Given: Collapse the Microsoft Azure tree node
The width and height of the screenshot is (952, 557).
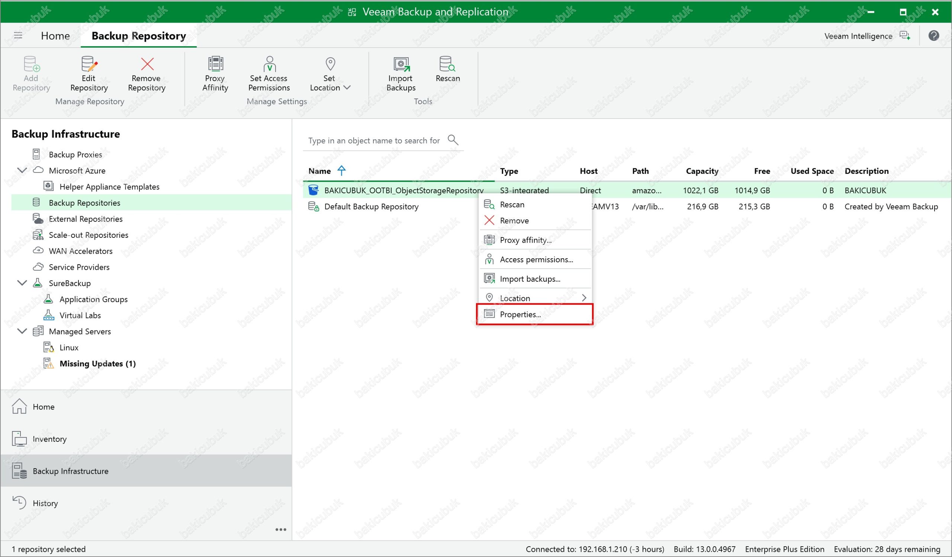Looking at the screenshot, I should (x=22, y=170).
